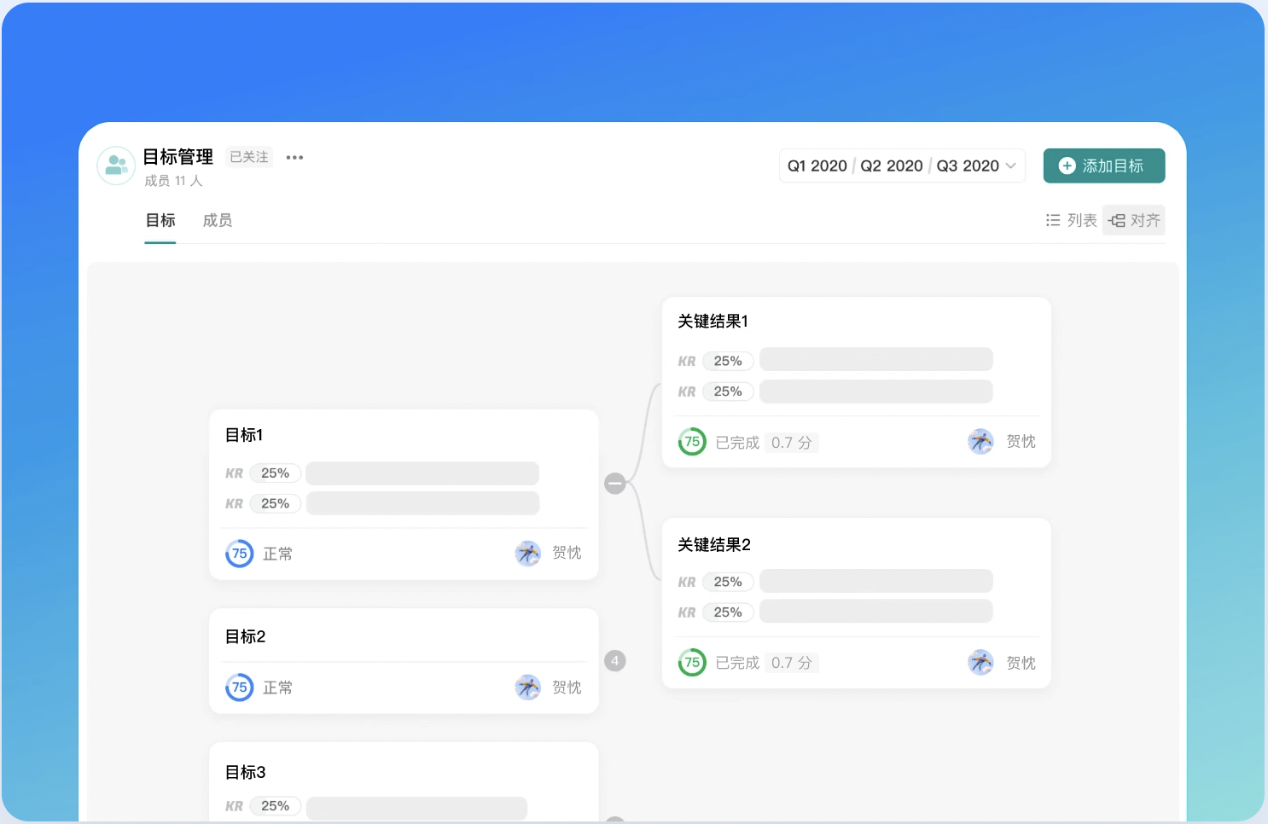The height and width of the screenshot is (824, 1268).
Task: Collapse 目标1 children with minus button
Action: [615, 484]
